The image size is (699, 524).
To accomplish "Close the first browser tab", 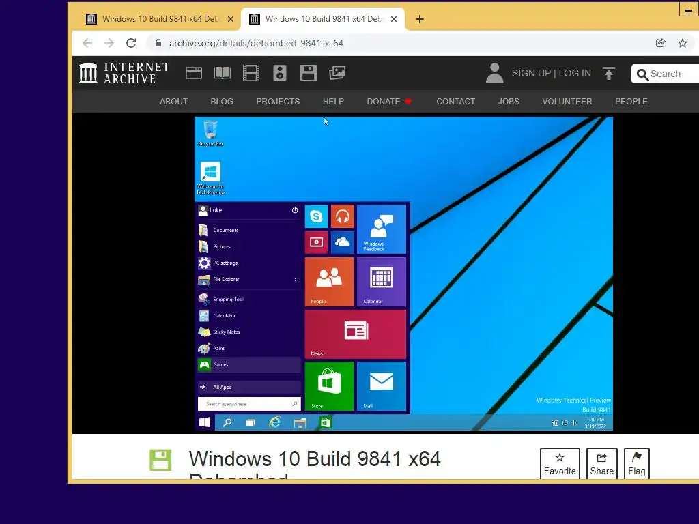I will coord(231,19).
